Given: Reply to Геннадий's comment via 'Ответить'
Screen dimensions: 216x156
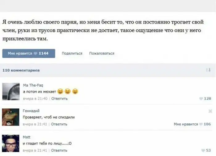Looking at the screenshot, I should pyautogui.click(x=59, y=124).
